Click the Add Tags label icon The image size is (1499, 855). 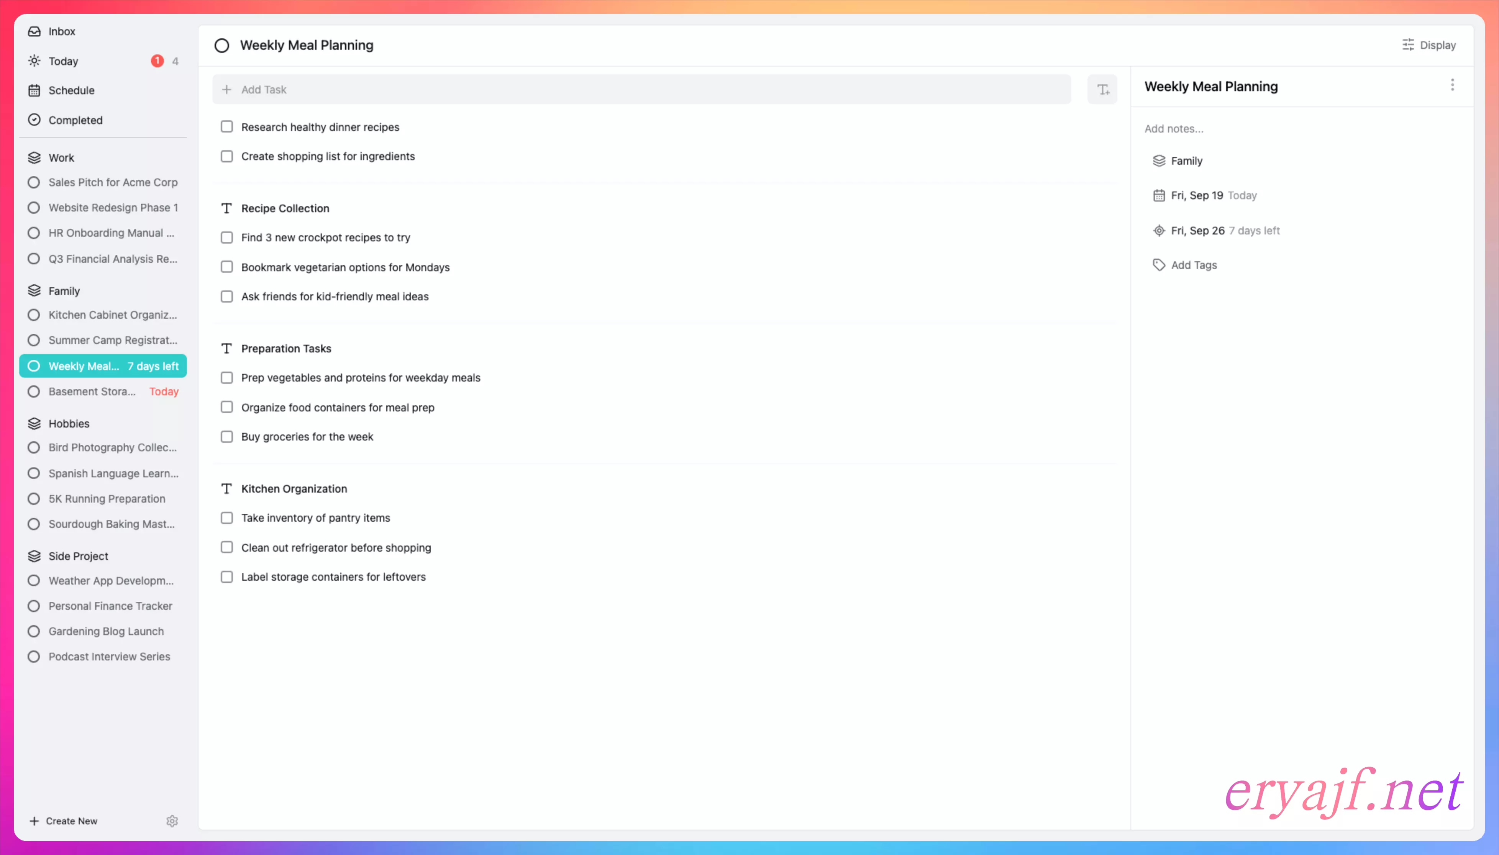(x=1158, y=265)
